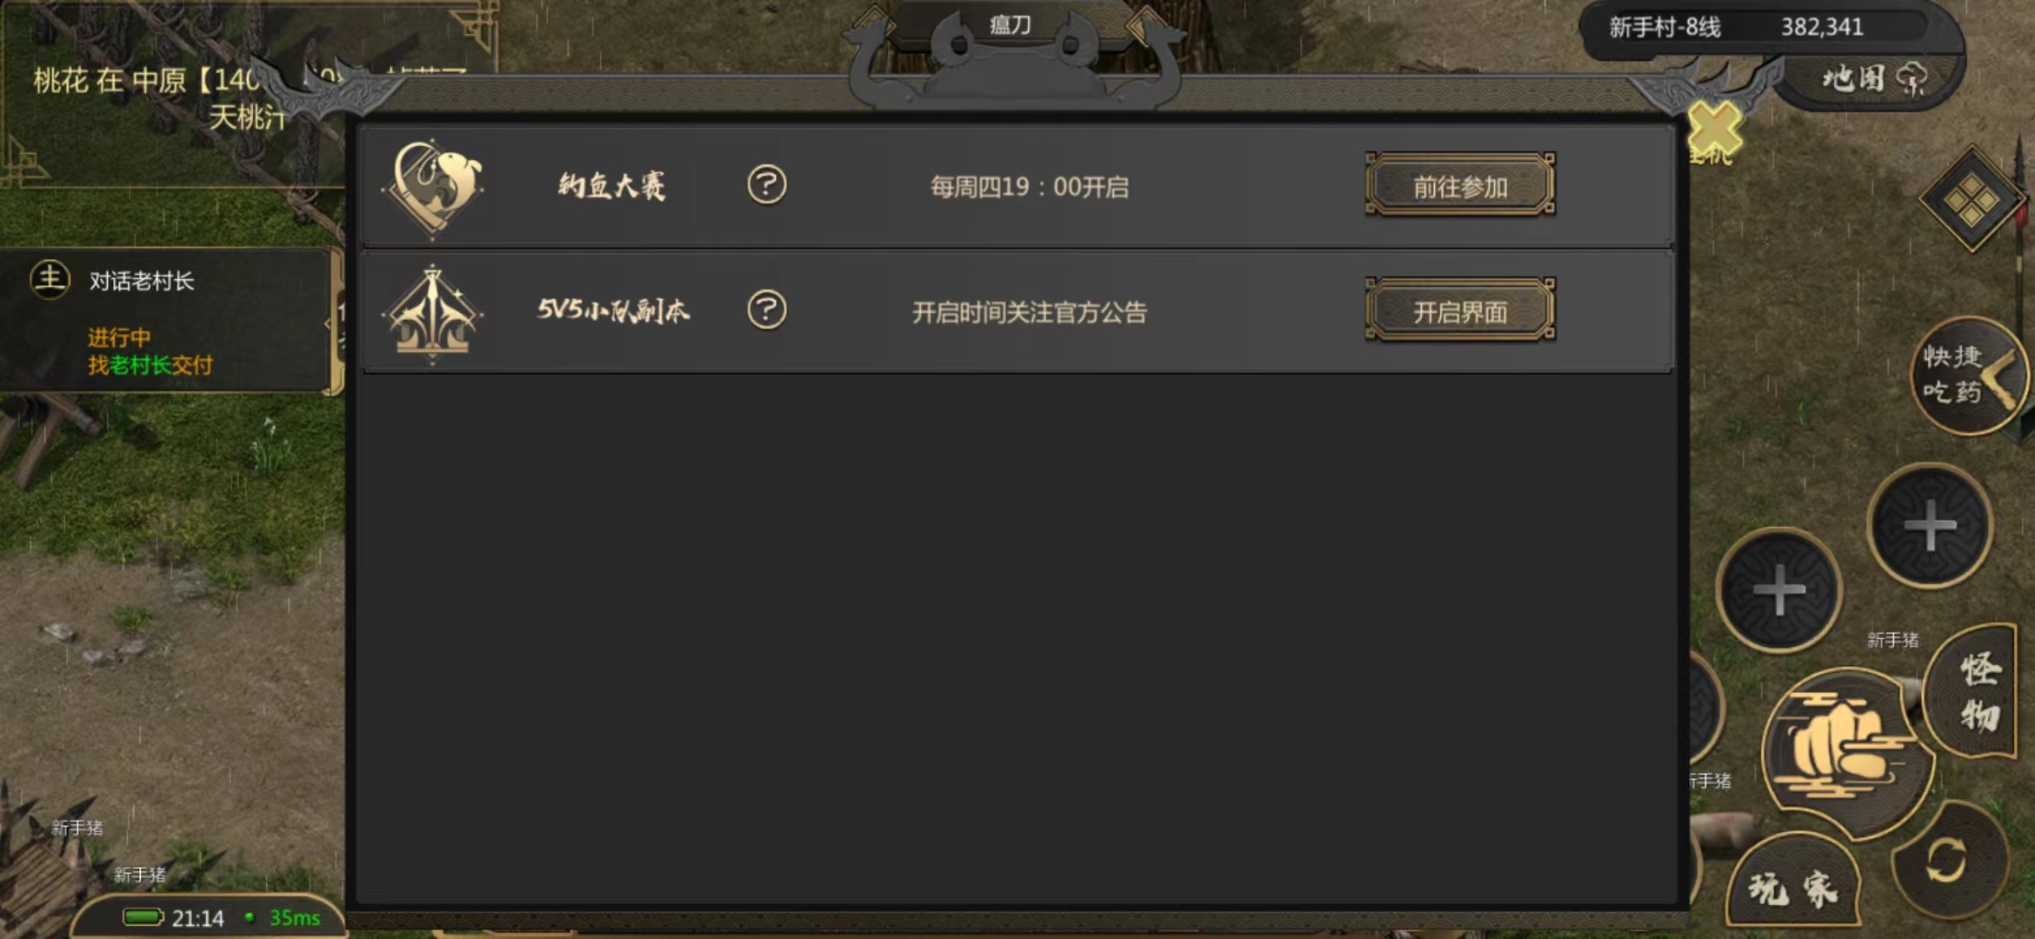Click the 新手村-8线 server line selector

coord(1665,27)
